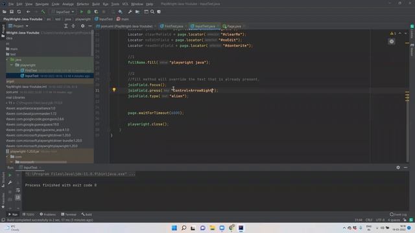Click the playwright breadcrumb in navigation bar
Screen dimensions: 415x233
point(83,19)
